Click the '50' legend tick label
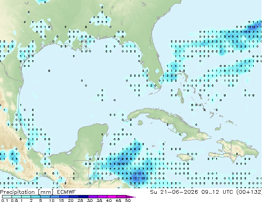The width and height of the screenshot is (262, 202). coord(128,200)
